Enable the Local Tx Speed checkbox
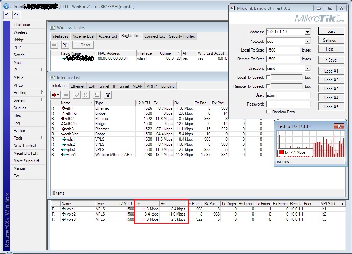 [268, 77]
